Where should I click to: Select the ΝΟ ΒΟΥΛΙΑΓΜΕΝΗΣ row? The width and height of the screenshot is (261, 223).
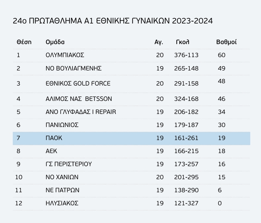click(131, 68)
